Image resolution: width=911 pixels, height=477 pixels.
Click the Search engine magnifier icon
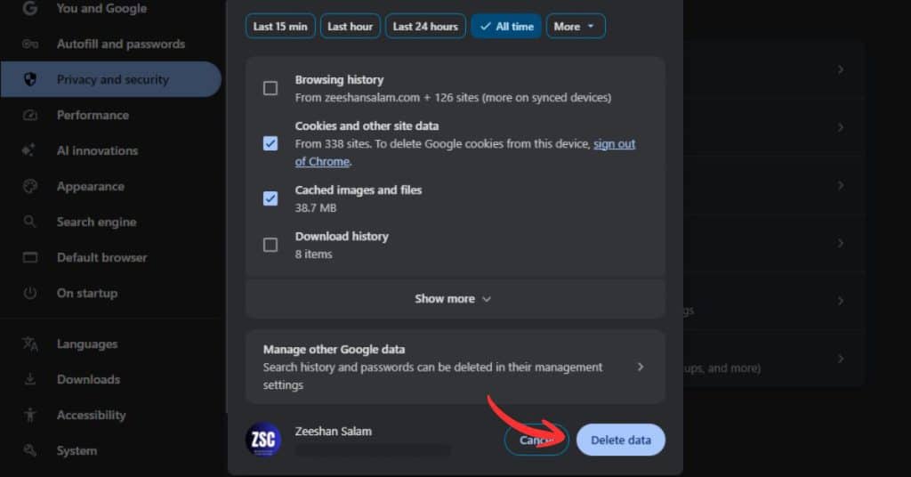[30, 222]
